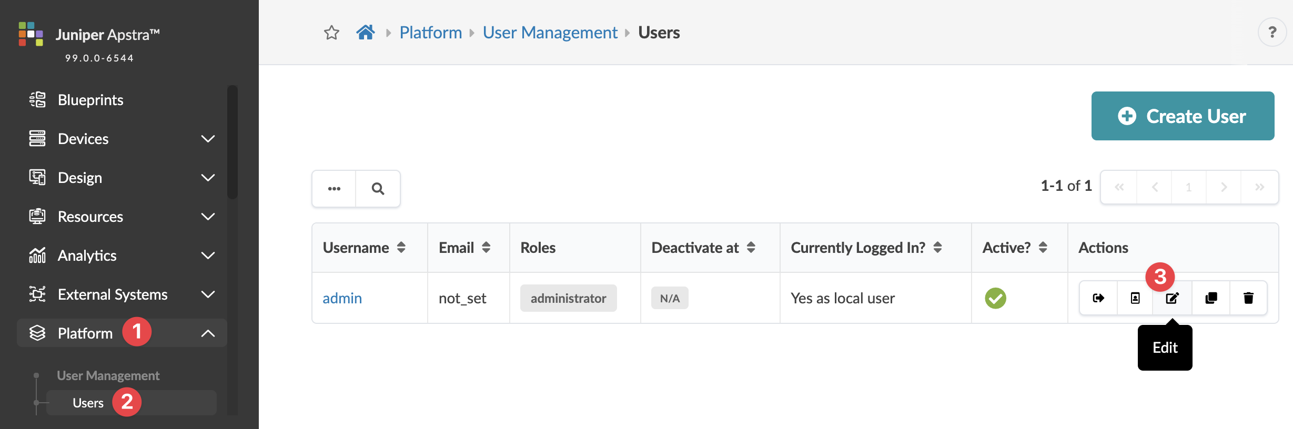The width and height of the screenshot is (1293, 429).
Task: Go to home via house icon
Action: pyautogui.click(x=366, y=33)
